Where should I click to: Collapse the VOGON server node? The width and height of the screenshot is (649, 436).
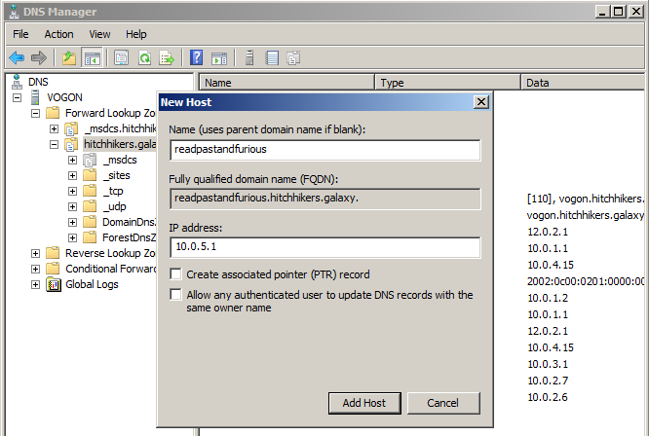[19, 97]
